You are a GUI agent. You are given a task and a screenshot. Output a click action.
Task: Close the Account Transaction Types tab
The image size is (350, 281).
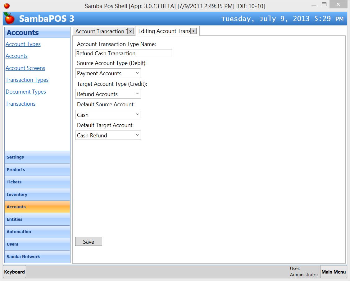tap(130, 31)
